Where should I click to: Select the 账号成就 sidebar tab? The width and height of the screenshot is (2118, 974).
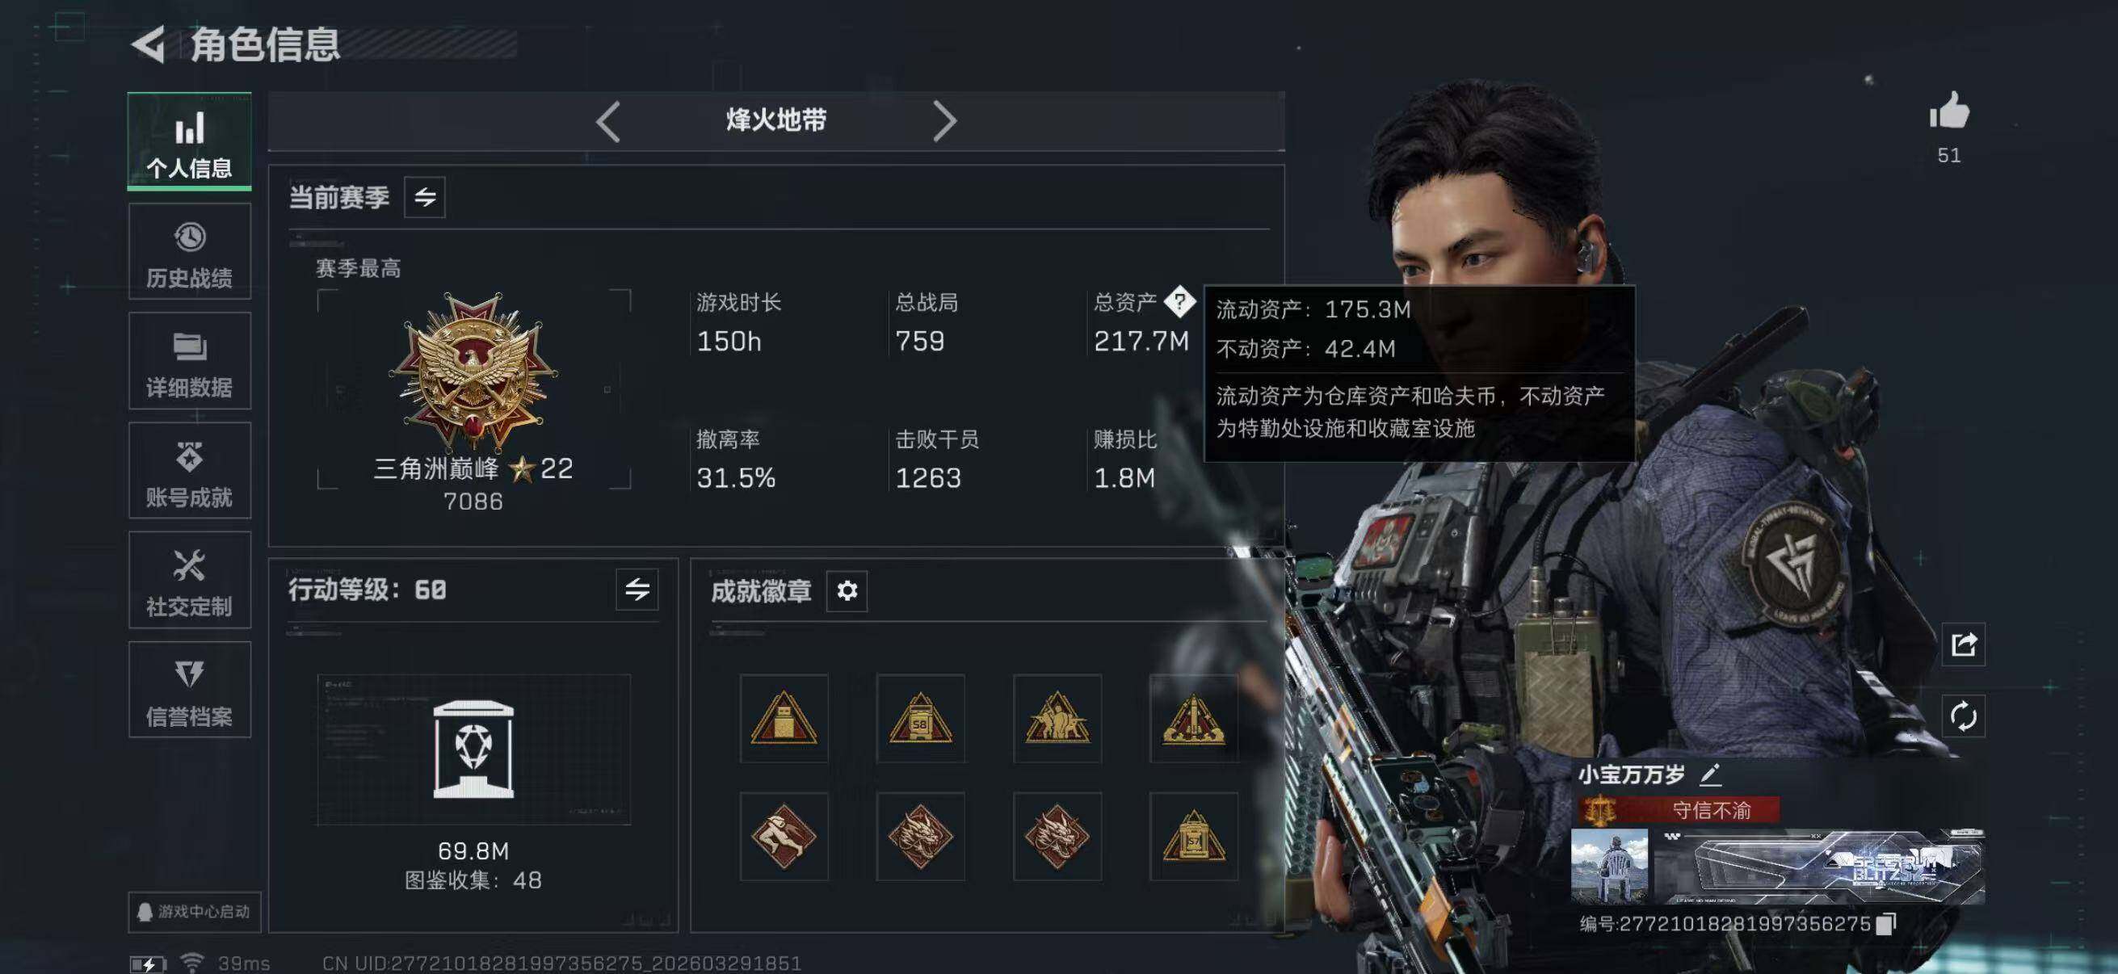pyautogui.click(x=189, y=471)
